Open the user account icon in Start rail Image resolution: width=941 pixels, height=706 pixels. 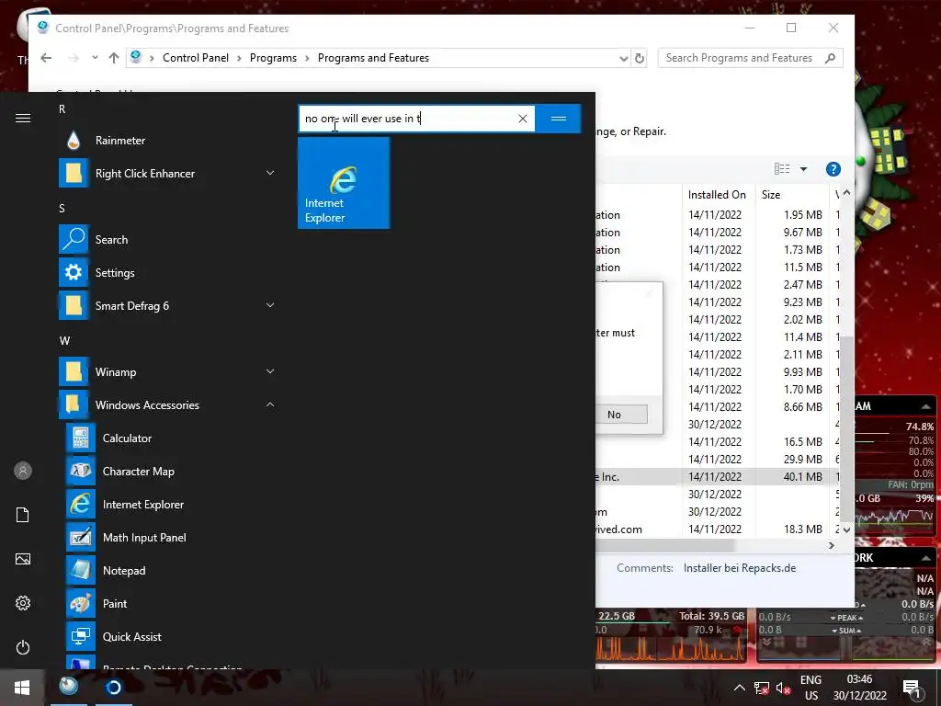coord(23,471)
